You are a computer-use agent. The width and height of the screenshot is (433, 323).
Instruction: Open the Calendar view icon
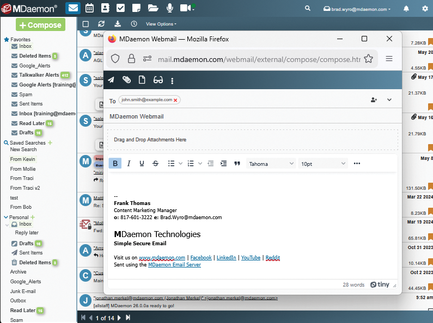pyautogui.click(x=89, y=8)
